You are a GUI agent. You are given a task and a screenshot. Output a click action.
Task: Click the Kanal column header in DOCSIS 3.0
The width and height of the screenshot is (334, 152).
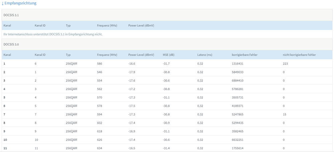click(7, 55)
